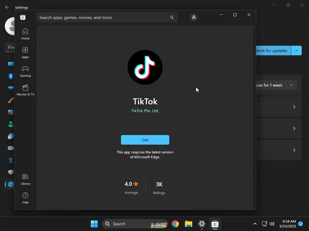The image size is (309, 231).
Task: Expand first chevron row in Settings window
Action: (x=294, y=107)
